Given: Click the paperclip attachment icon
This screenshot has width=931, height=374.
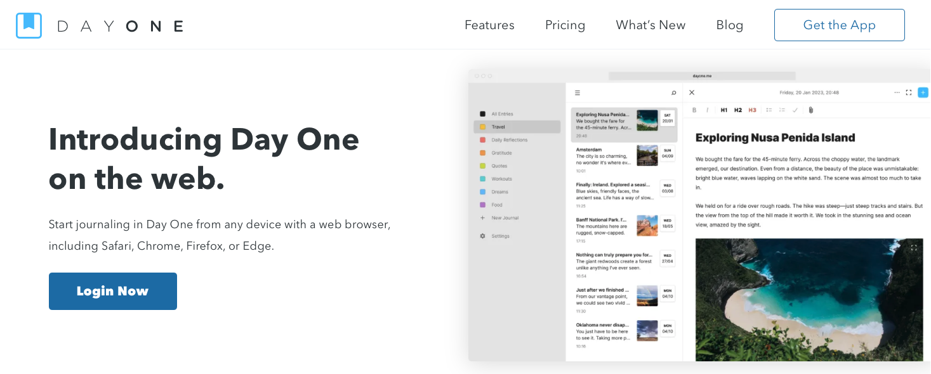Looking at the screenshot, I should [x=810, y=110].
